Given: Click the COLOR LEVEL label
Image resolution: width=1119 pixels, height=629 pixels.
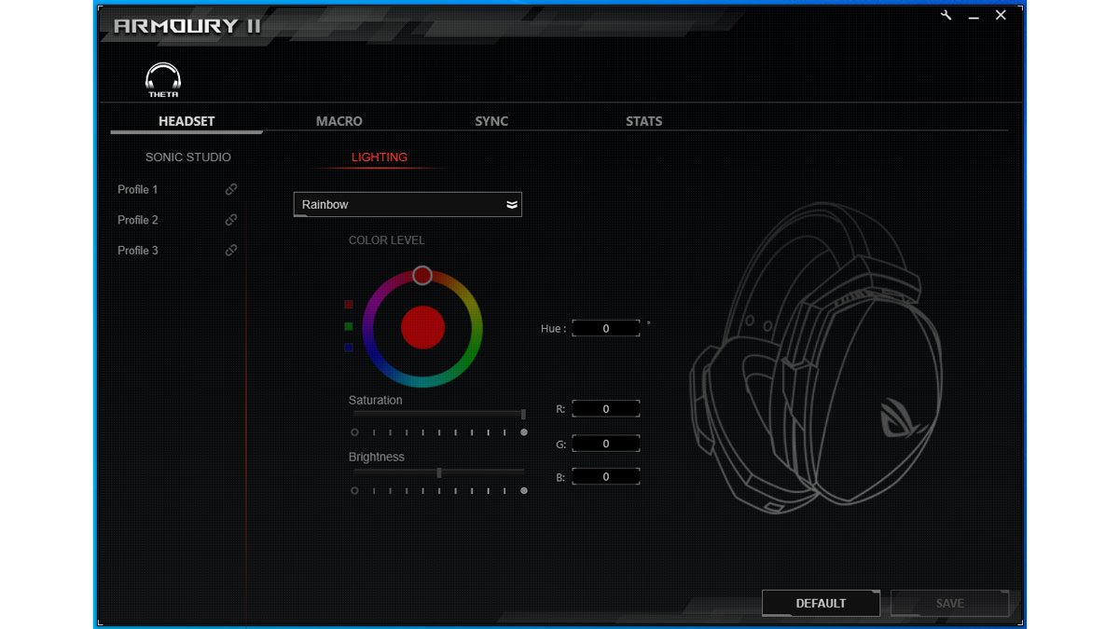Looking at the screenshot, I should pyautogui.click(x=386, y=240).
